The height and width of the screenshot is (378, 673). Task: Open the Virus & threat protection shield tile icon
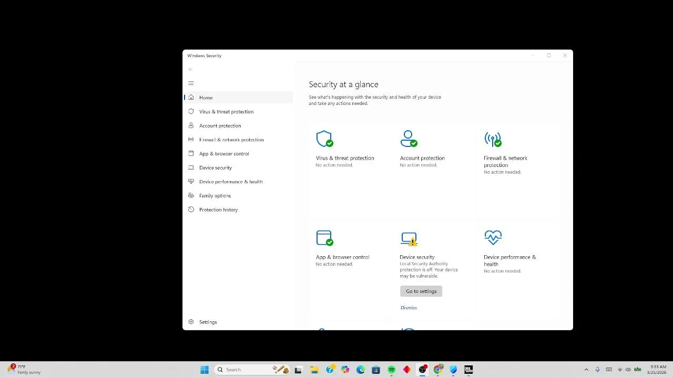tap(324, 139)
